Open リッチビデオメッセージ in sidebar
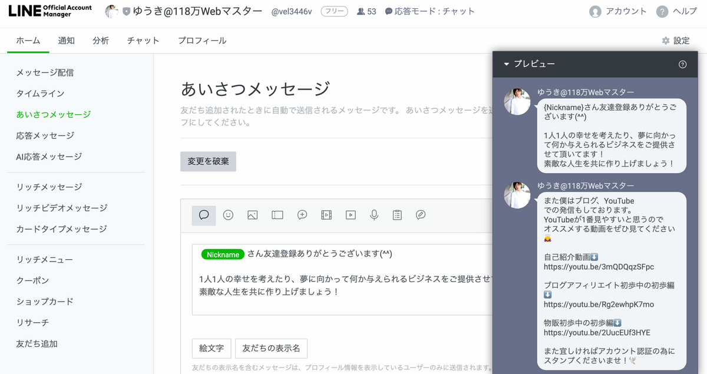The image size is (707, 374). tap(62, 208)
